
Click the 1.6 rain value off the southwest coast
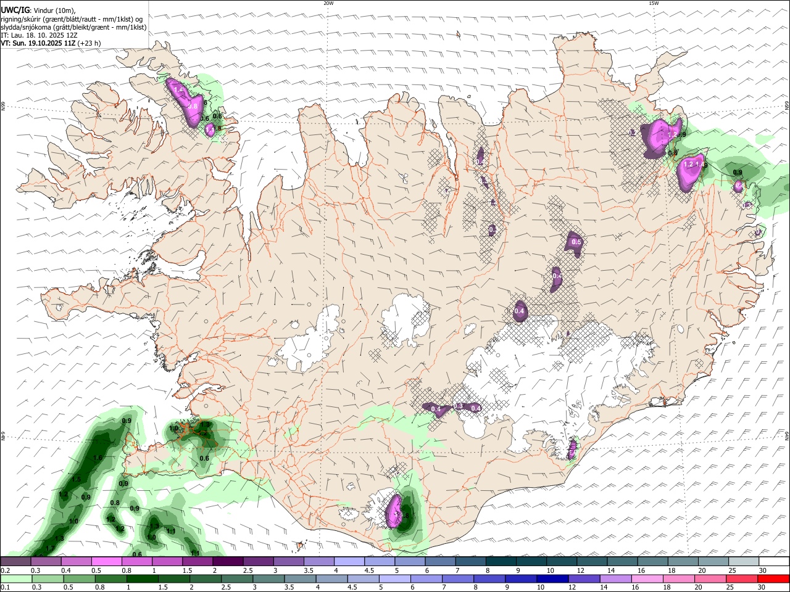97,458
